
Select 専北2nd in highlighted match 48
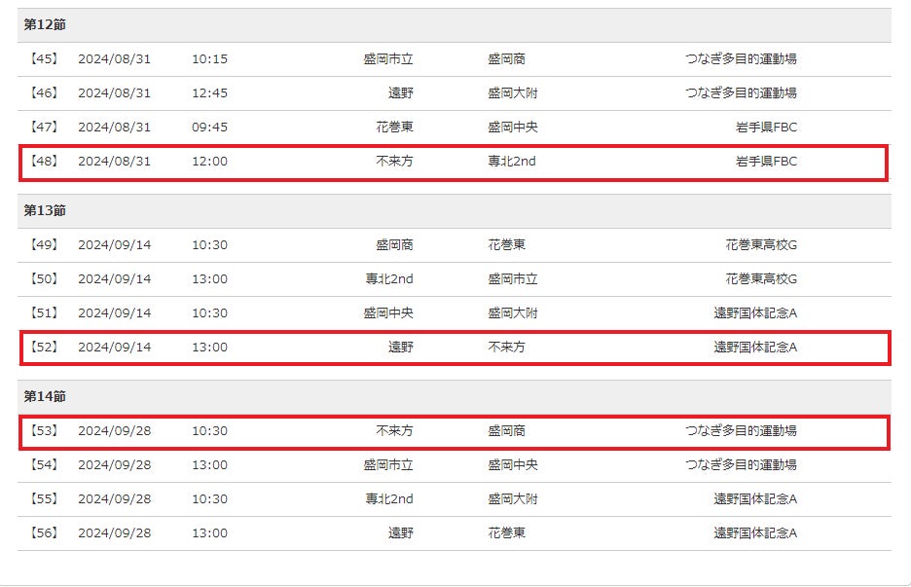pos(511,161)
